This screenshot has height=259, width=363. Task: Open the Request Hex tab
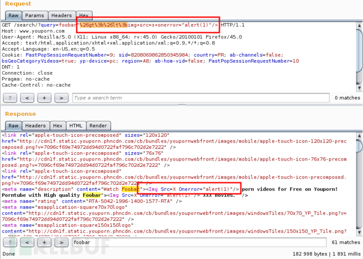pyautogui.click(x=84, y=15)
